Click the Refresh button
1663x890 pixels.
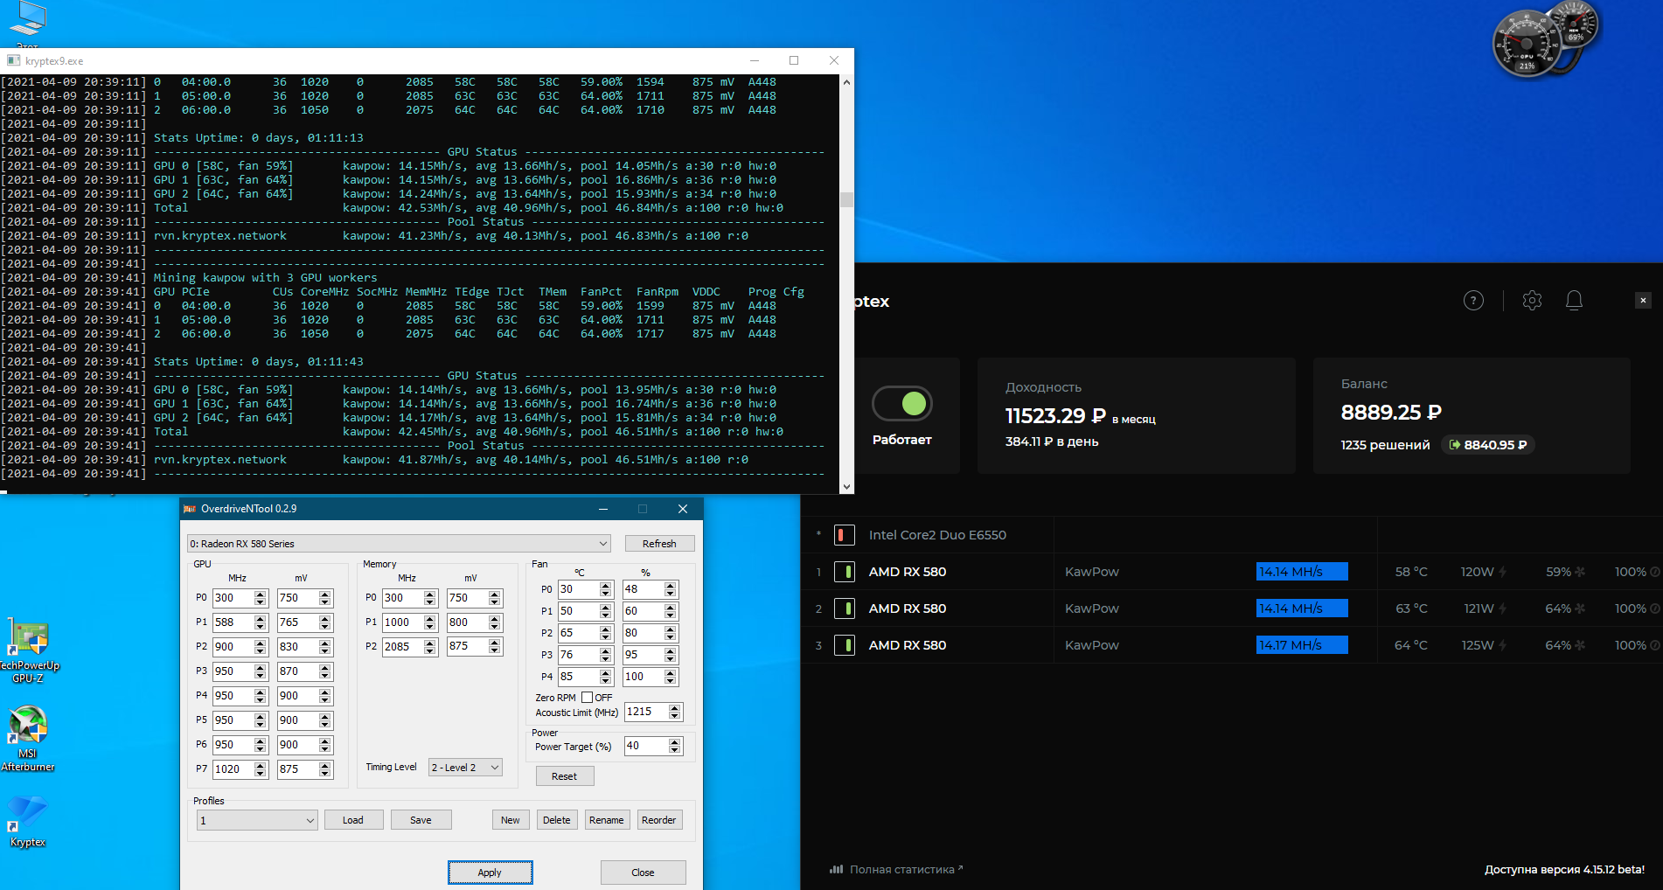pos(659,544)
